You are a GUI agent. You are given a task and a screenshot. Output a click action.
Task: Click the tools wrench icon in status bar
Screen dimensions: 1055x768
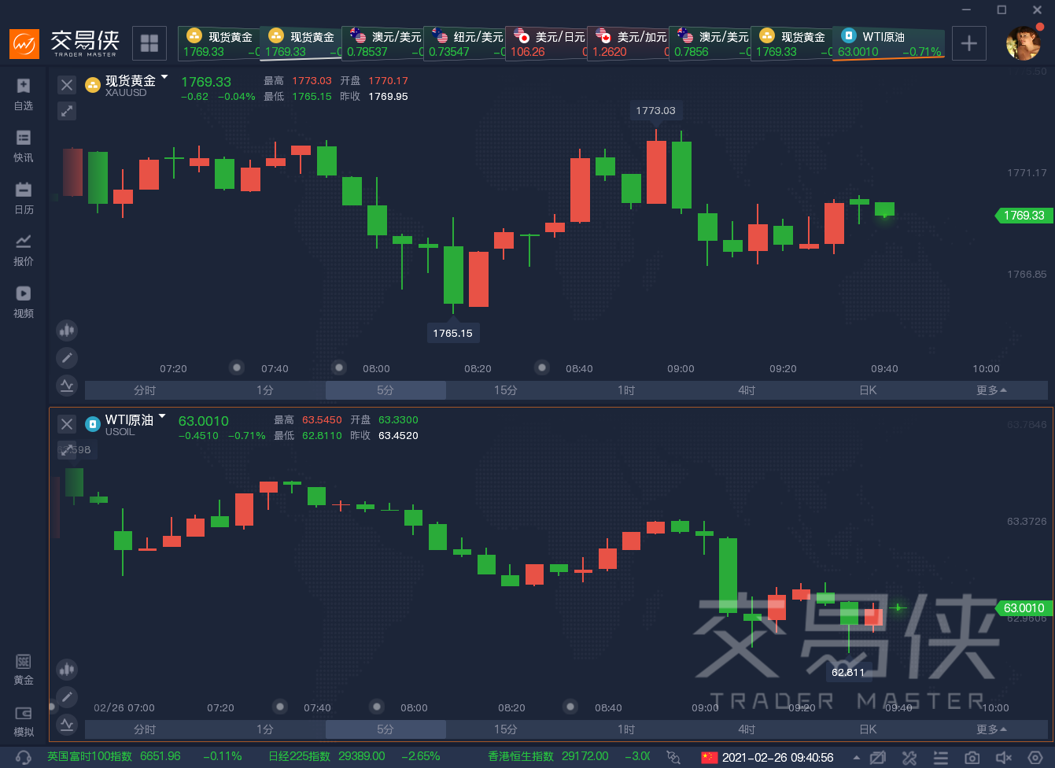[x=909, y=758]
